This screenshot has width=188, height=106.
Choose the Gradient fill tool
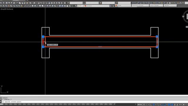[62, 6]
